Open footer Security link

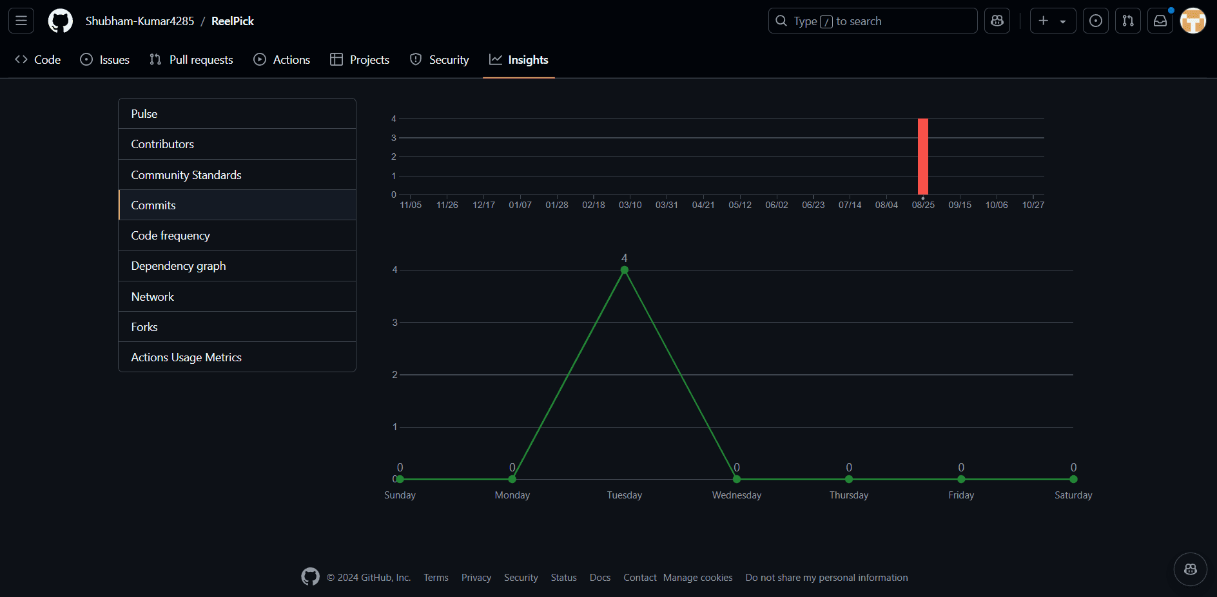[x=521, y=578]
